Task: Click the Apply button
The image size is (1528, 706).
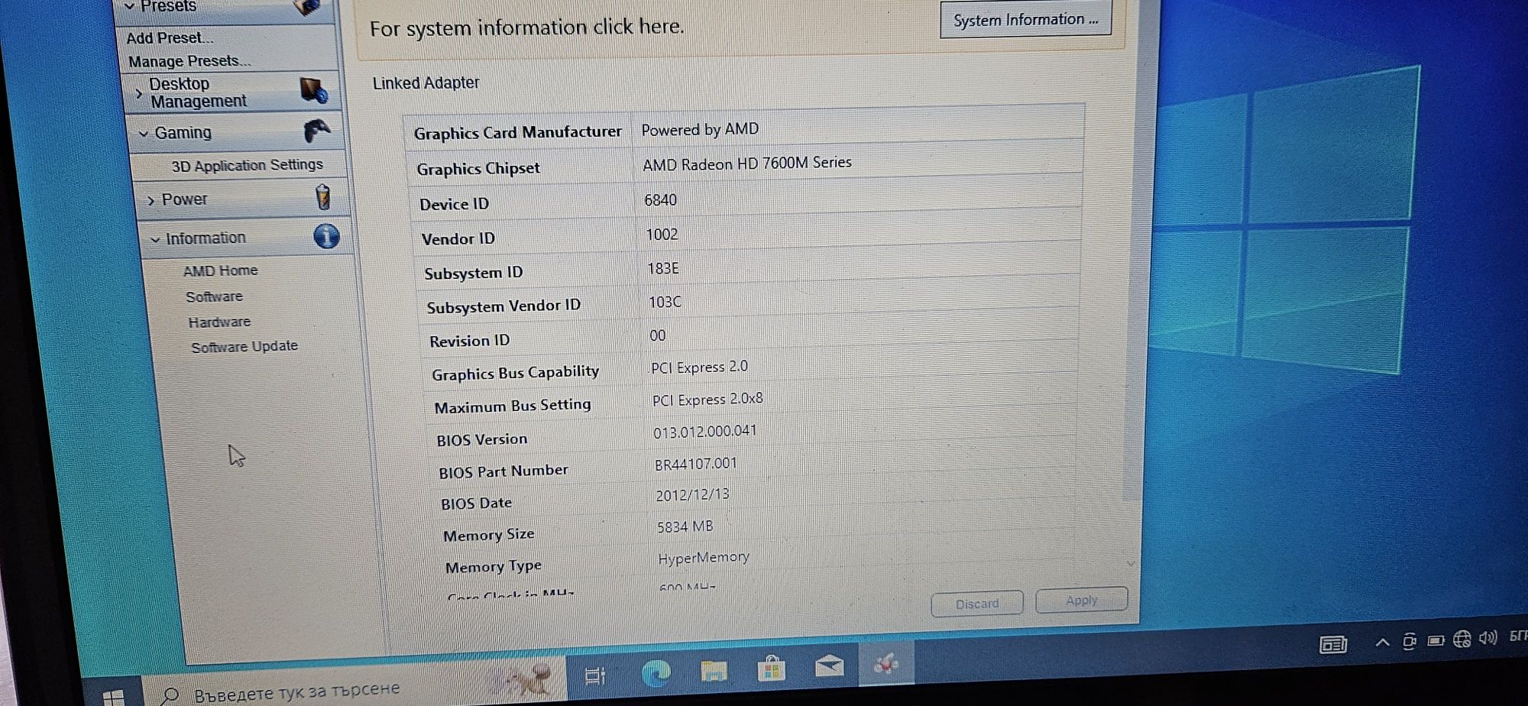Action: click(1082, 600)
